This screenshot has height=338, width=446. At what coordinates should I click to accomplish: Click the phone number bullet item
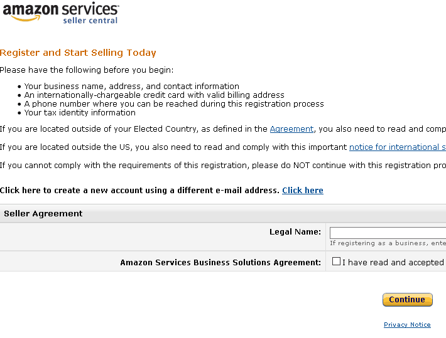click(x=174, y=104)
